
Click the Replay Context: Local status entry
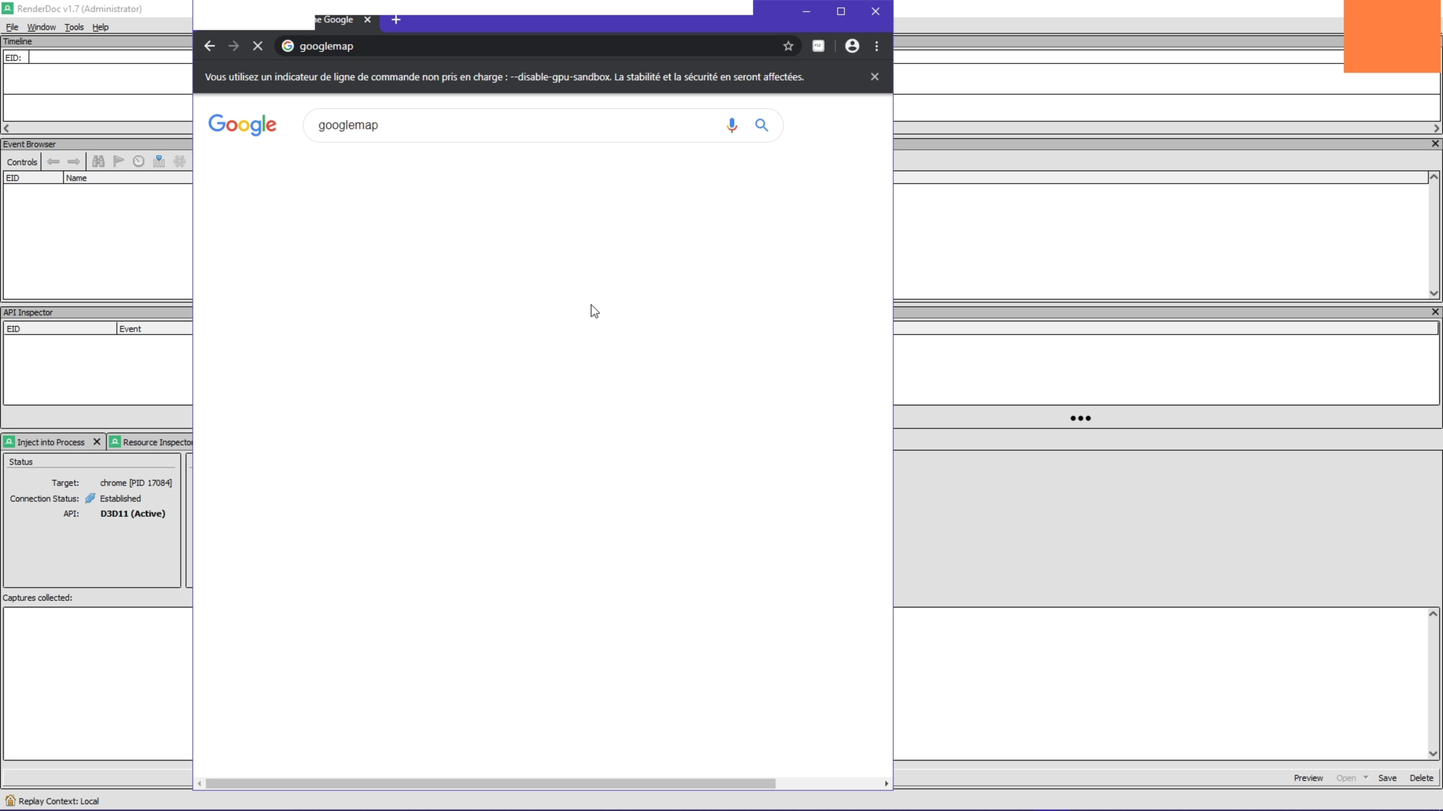[58, 801]
